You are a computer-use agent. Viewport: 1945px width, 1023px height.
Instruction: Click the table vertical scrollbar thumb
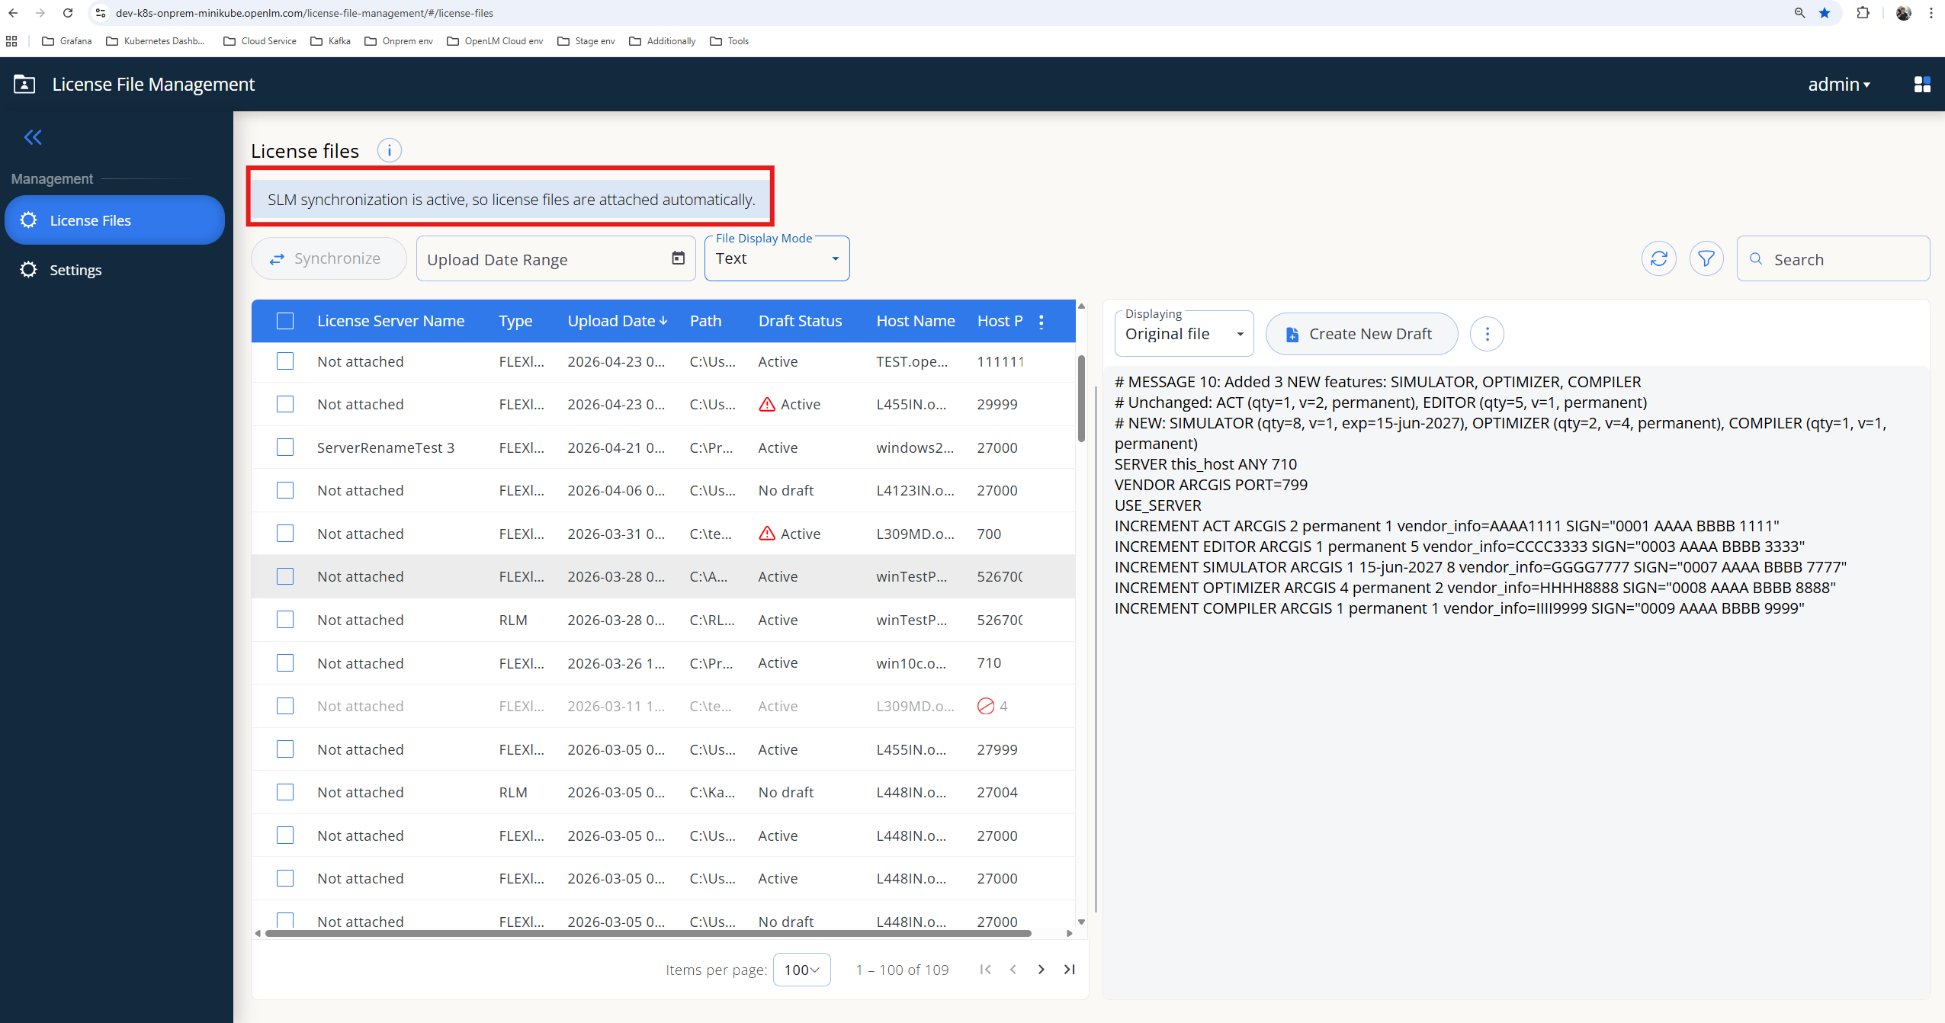coord(1081,398)
